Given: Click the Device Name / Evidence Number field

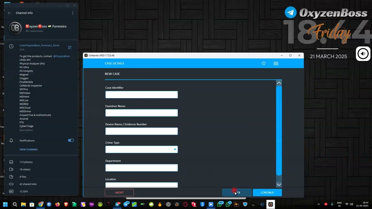Looking at the screenshot, I should 142,131.
